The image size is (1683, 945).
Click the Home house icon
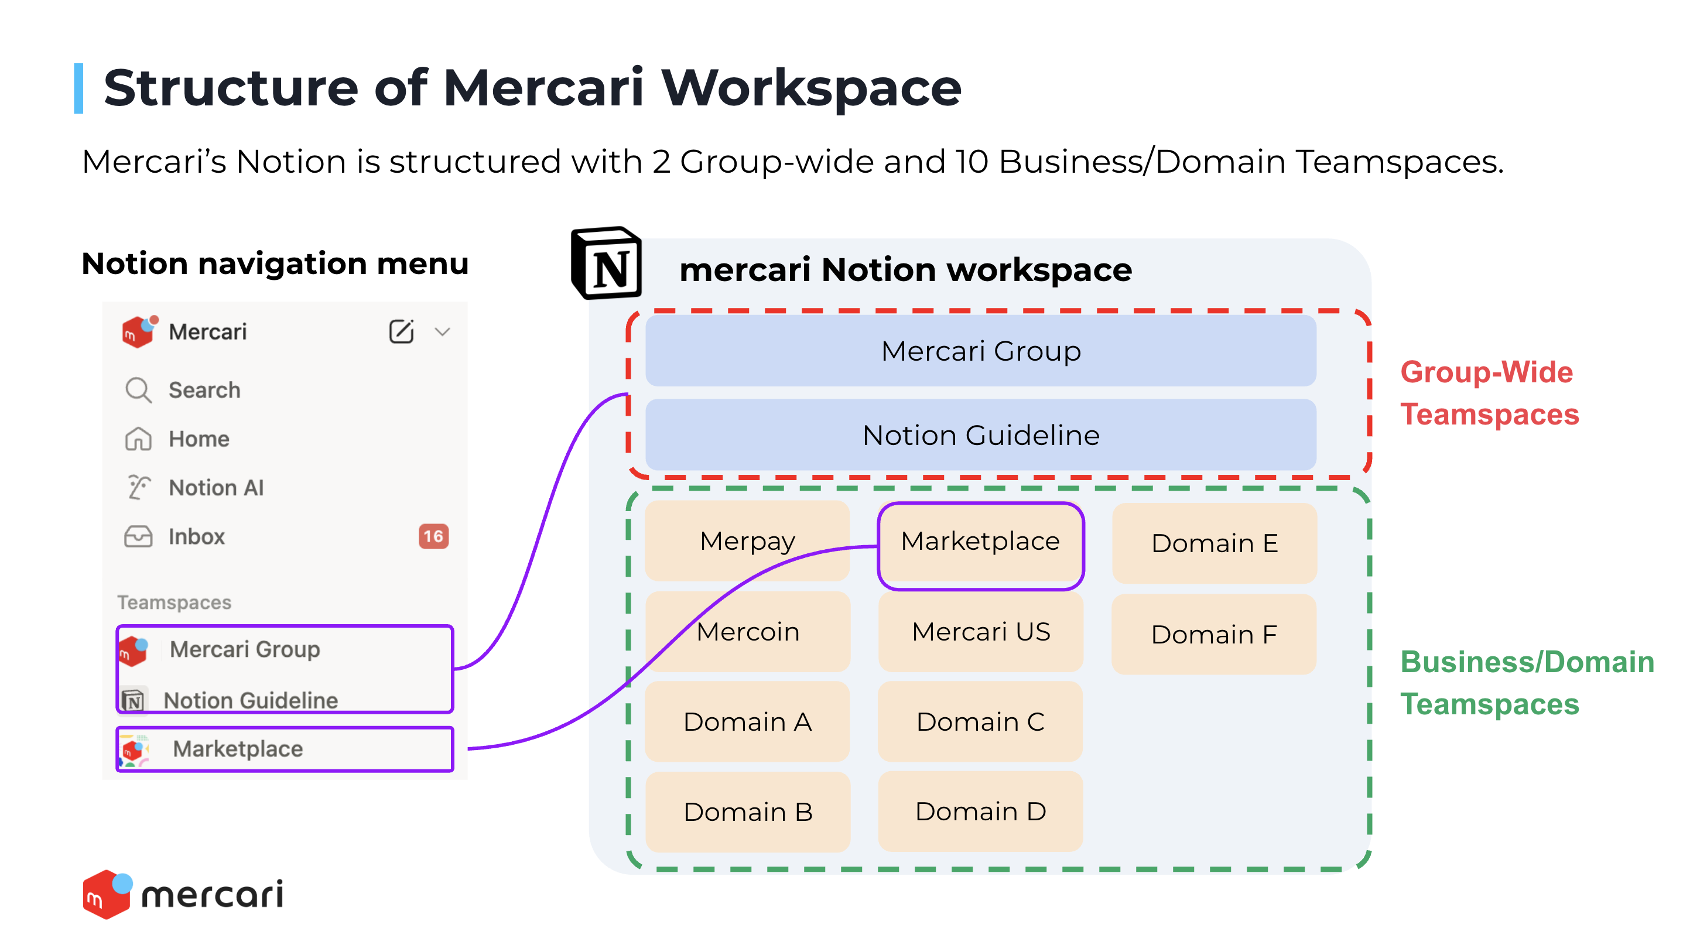coord(138,439)
